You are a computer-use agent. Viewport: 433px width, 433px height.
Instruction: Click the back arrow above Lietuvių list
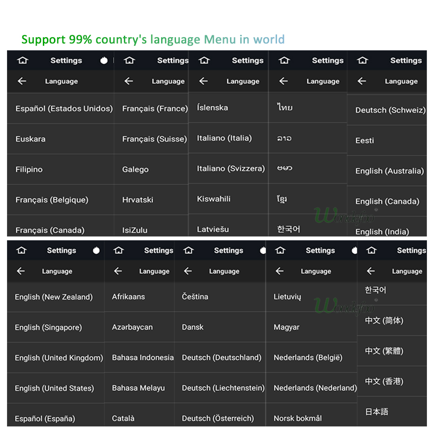tap(279, 271)
